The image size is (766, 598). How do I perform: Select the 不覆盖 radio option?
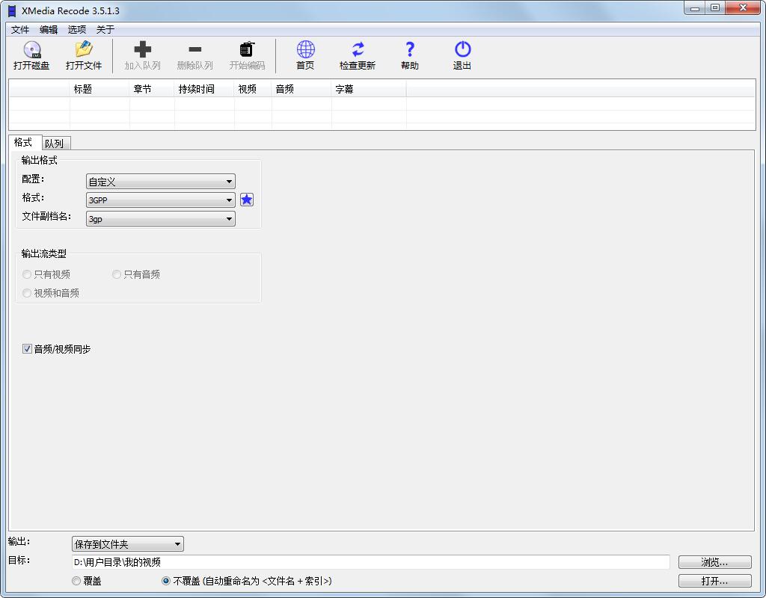pos(165,581)
